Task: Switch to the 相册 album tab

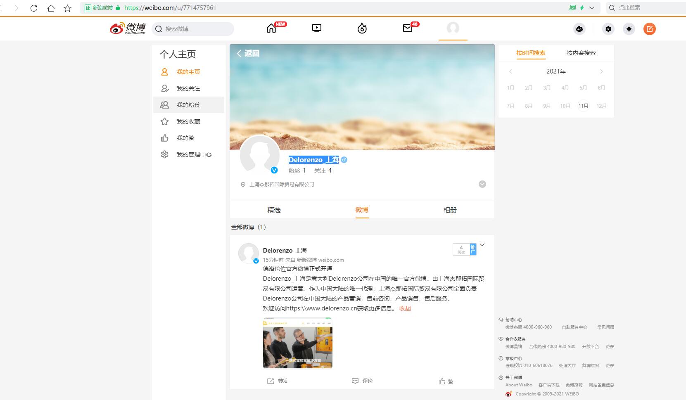Action: [450, 210]
